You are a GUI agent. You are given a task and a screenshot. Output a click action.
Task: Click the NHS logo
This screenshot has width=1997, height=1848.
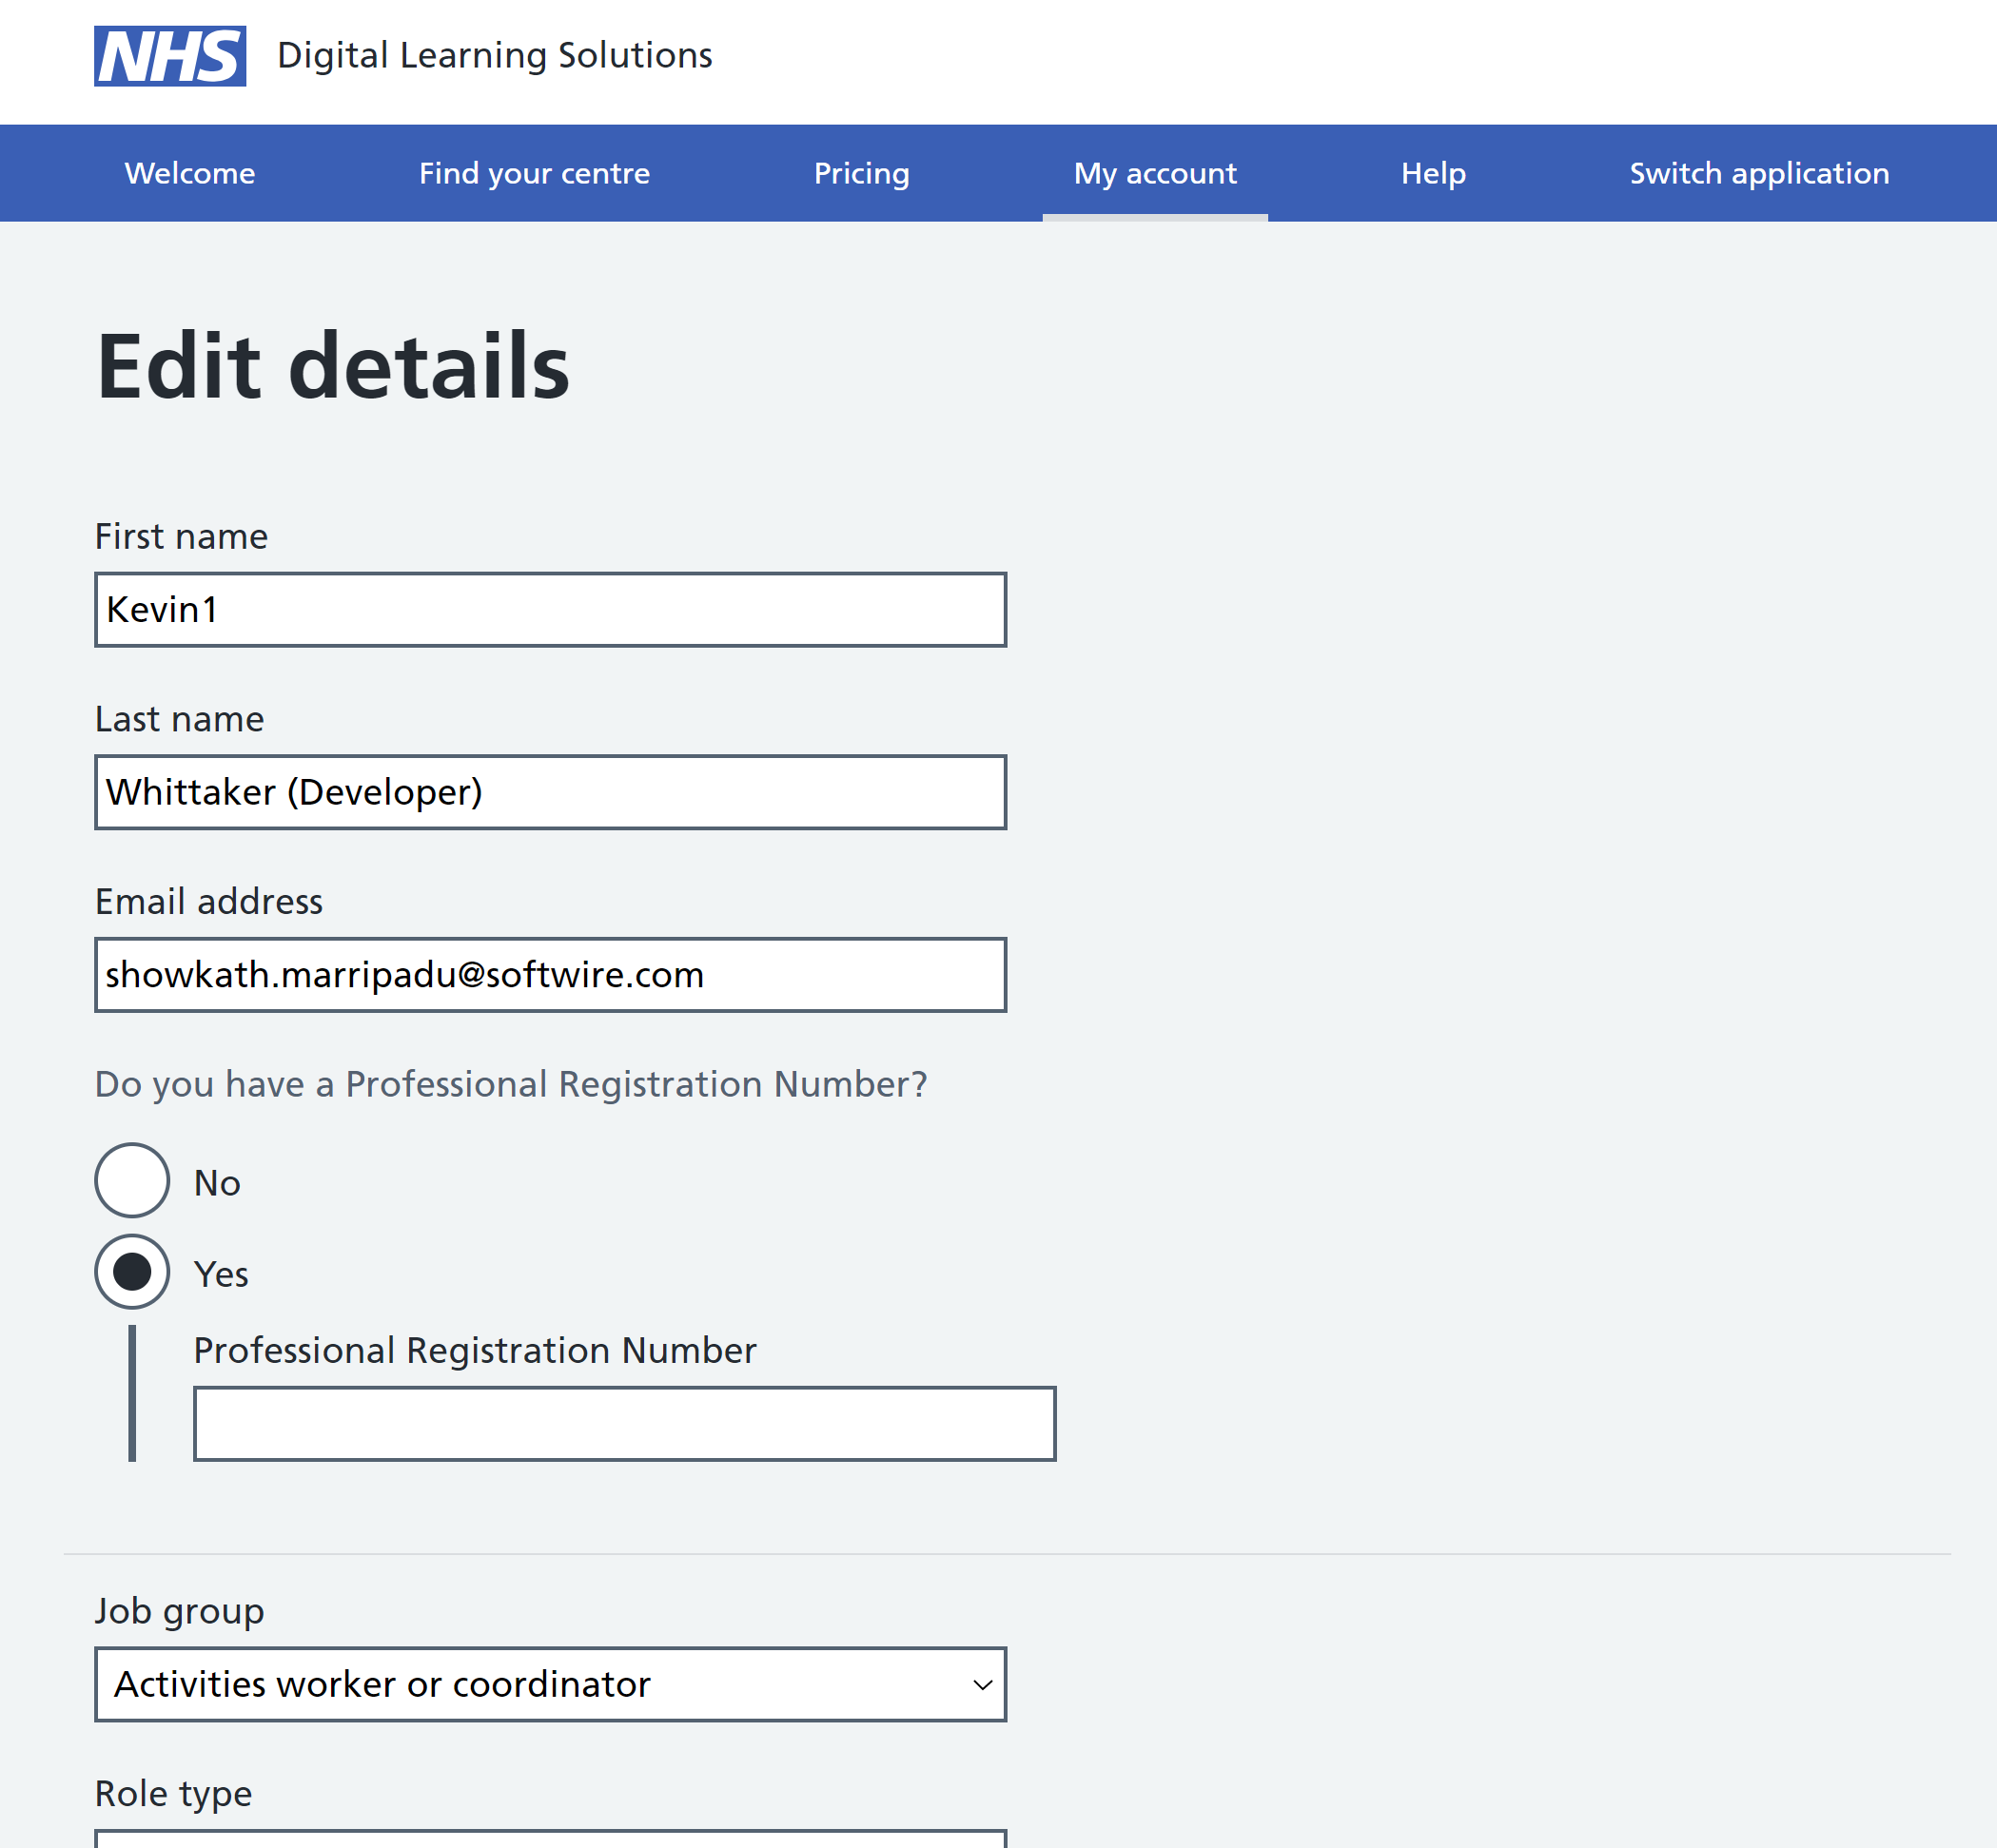coord(170,56)
